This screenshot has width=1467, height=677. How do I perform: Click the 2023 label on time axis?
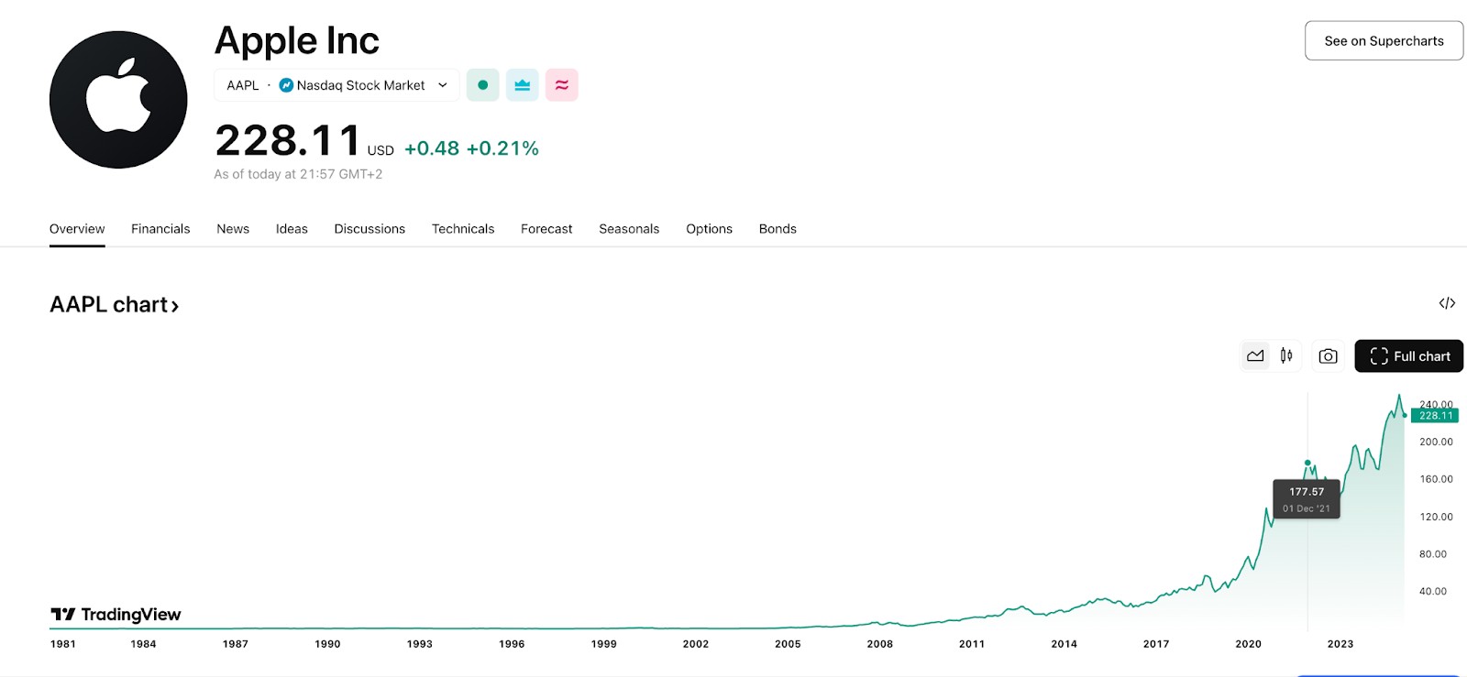pos(1340,644)
